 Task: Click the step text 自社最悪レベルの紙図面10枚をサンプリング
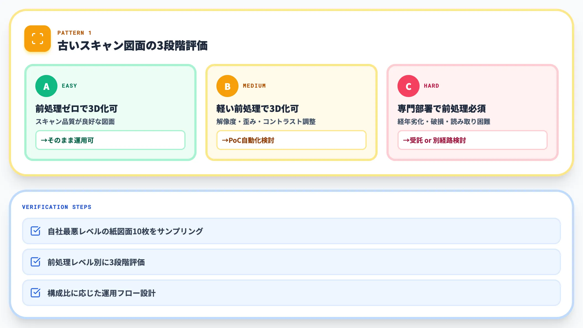click(125, 231)
